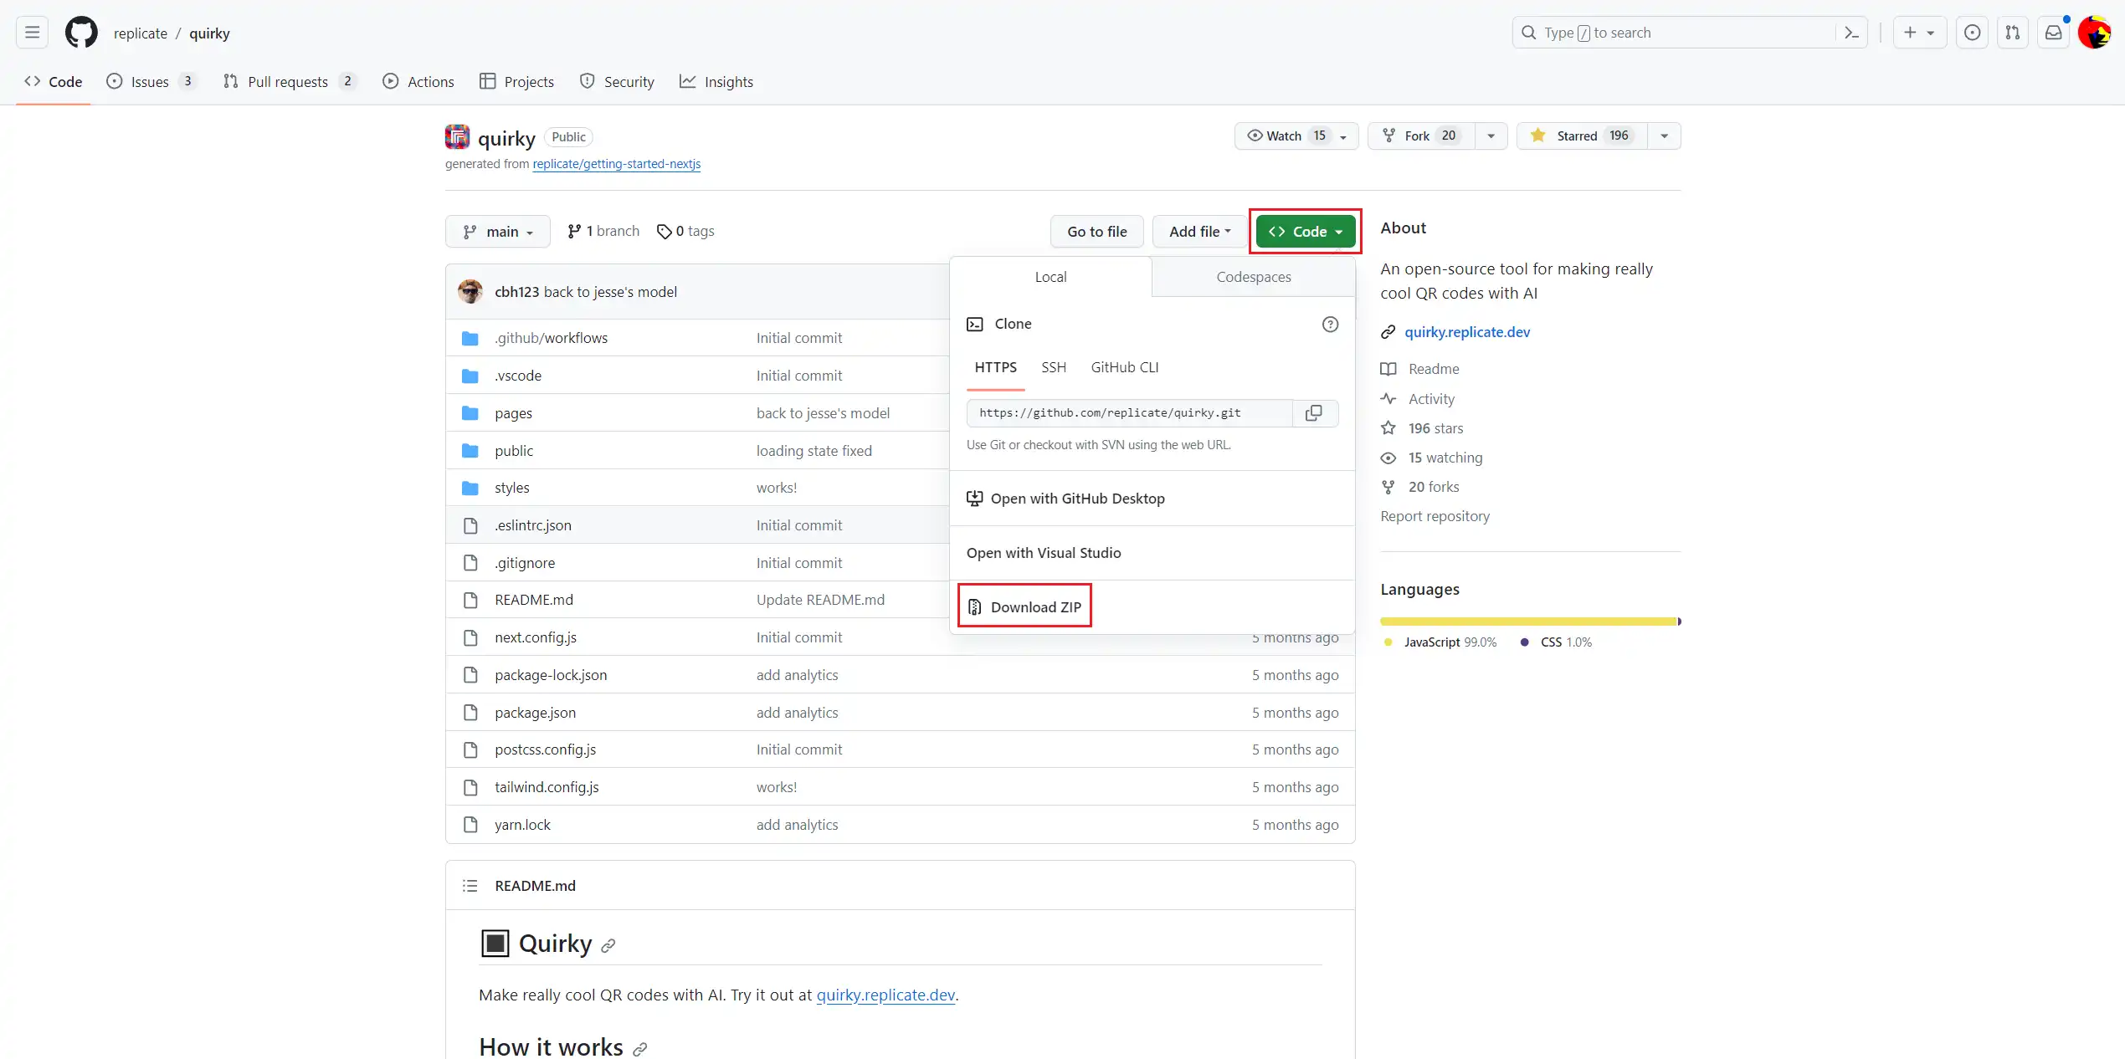Click the CSS 1.0% language legend
This screenshot has width=2125, height=1059.
[1557, 642]
